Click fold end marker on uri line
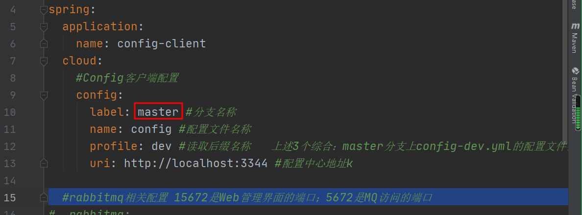This screenshot has width=582, height=215. pos(44,163)
